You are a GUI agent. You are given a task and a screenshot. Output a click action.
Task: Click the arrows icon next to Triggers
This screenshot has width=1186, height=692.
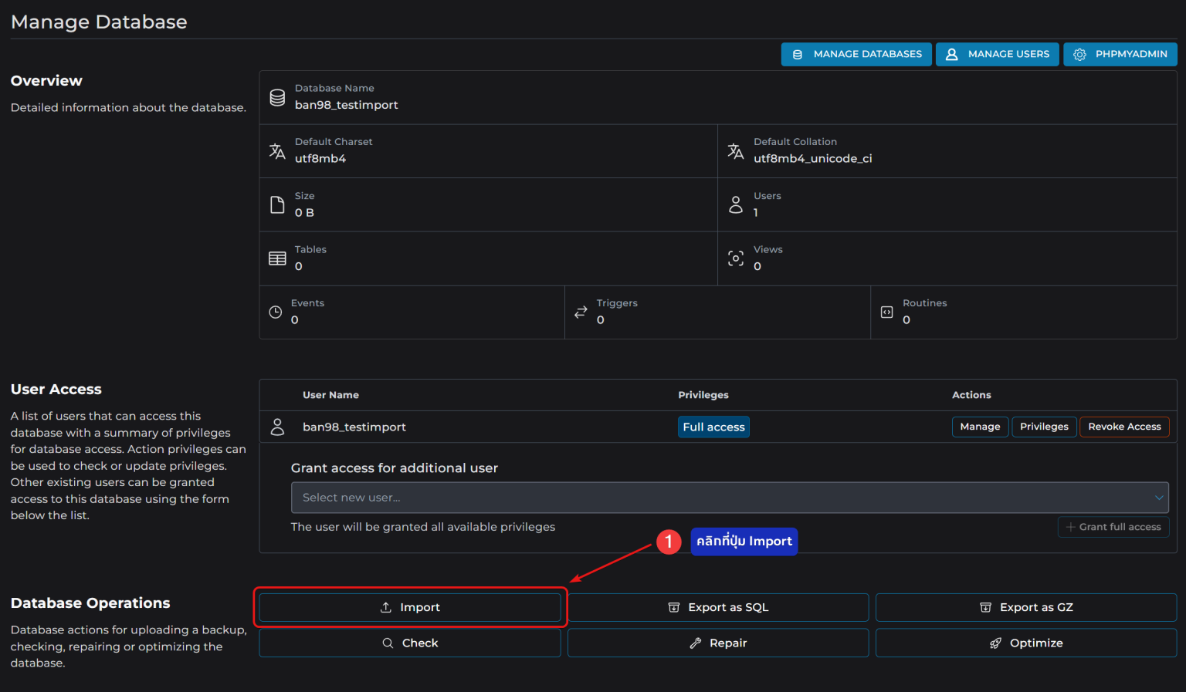tap(581, 312)
